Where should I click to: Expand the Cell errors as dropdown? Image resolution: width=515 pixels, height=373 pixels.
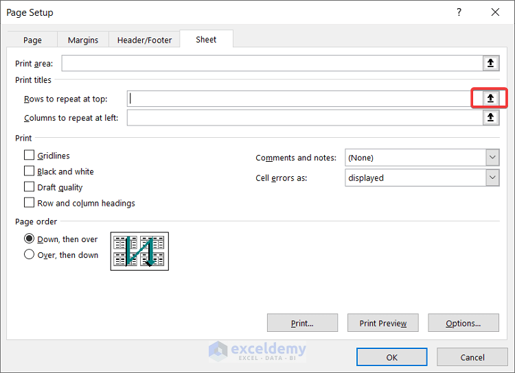click(492, 178)
